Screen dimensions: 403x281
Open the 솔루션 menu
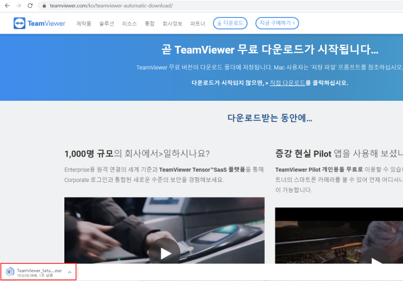click(107, 24)
